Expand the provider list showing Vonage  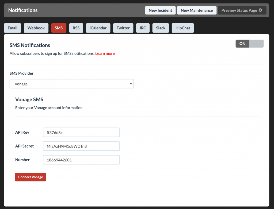(72, 84)
